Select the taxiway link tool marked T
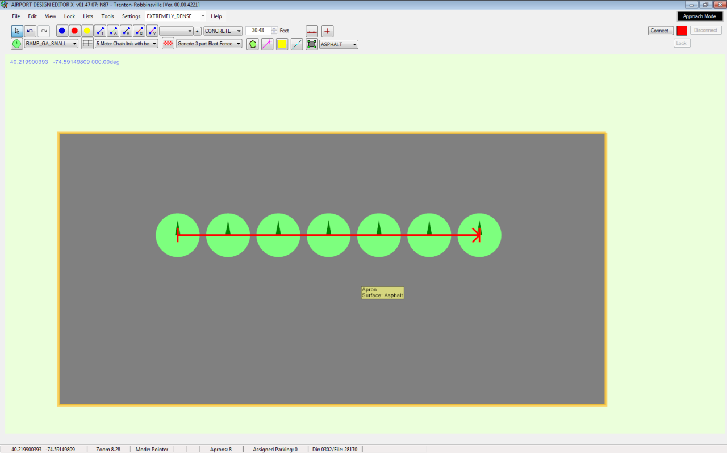 (x=100, y=31)
